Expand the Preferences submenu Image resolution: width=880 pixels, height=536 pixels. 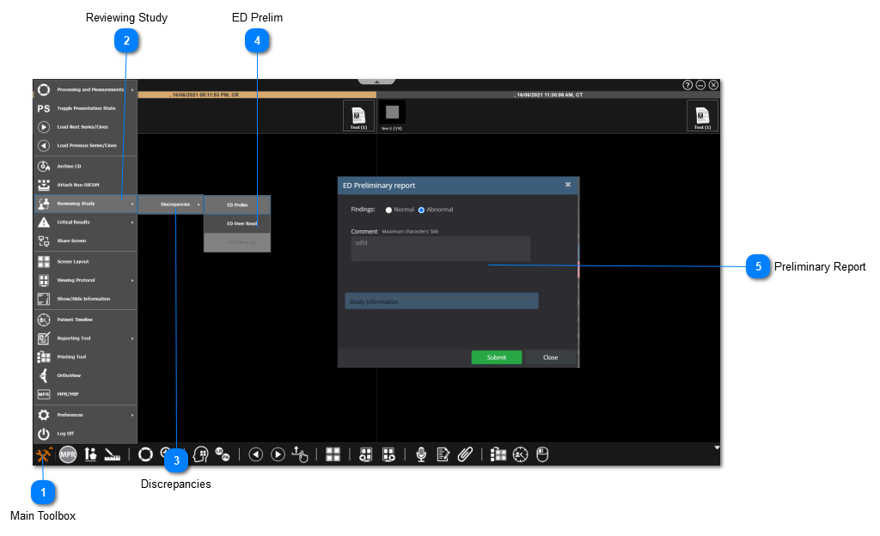tap(86, 415)
